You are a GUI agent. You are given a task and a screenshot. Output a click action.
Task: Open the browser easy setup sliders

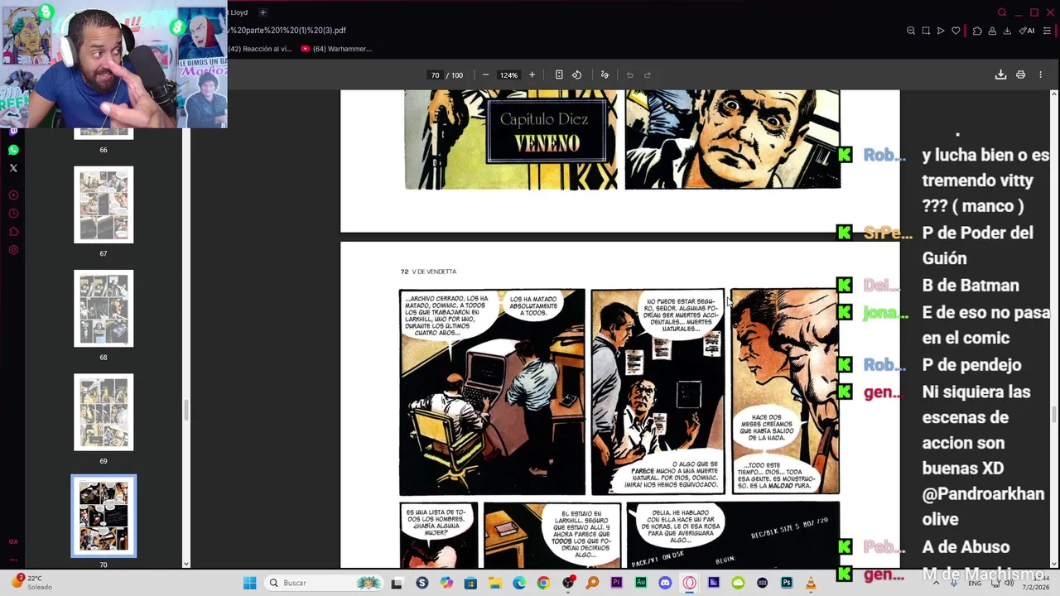point(1047,31)
